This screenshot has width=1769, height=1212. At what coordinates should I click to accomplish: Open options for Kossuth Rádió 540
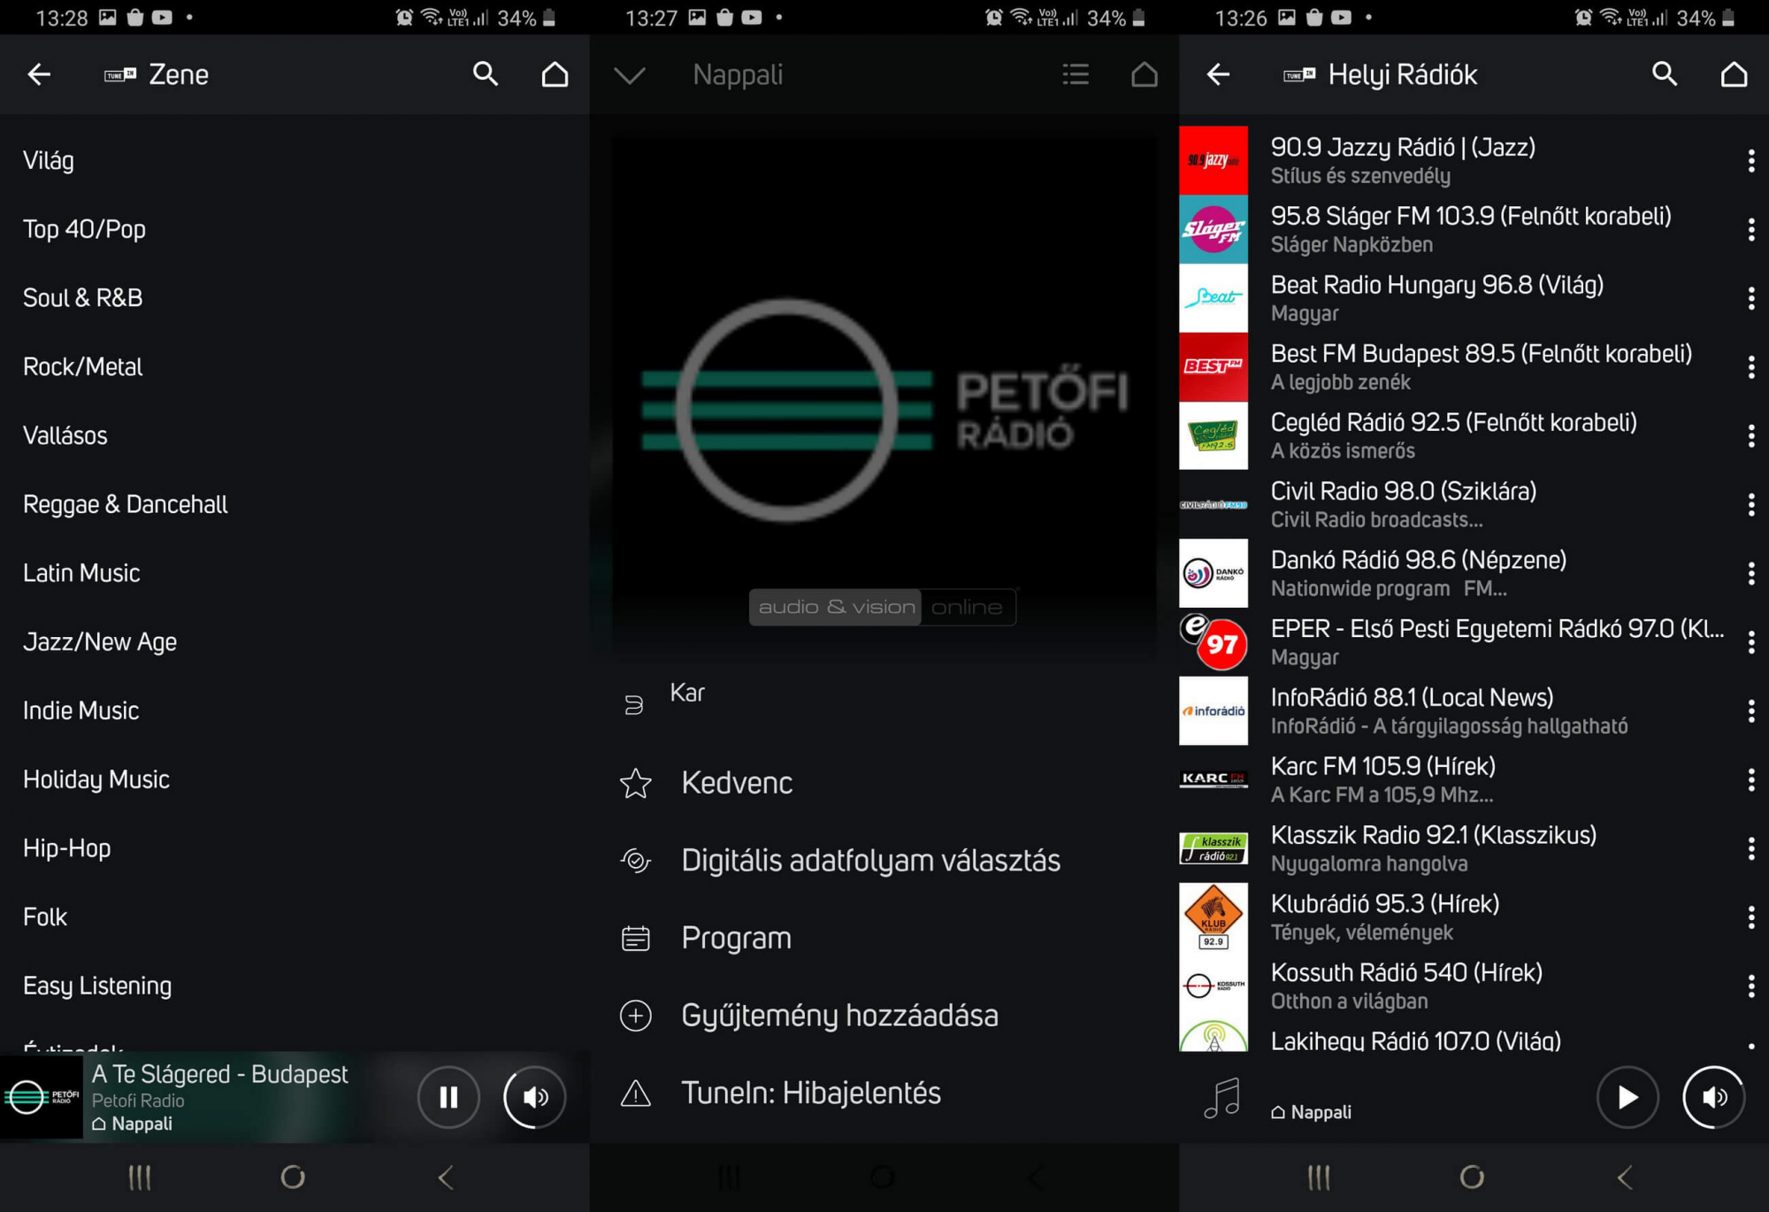pos(1751,986)
